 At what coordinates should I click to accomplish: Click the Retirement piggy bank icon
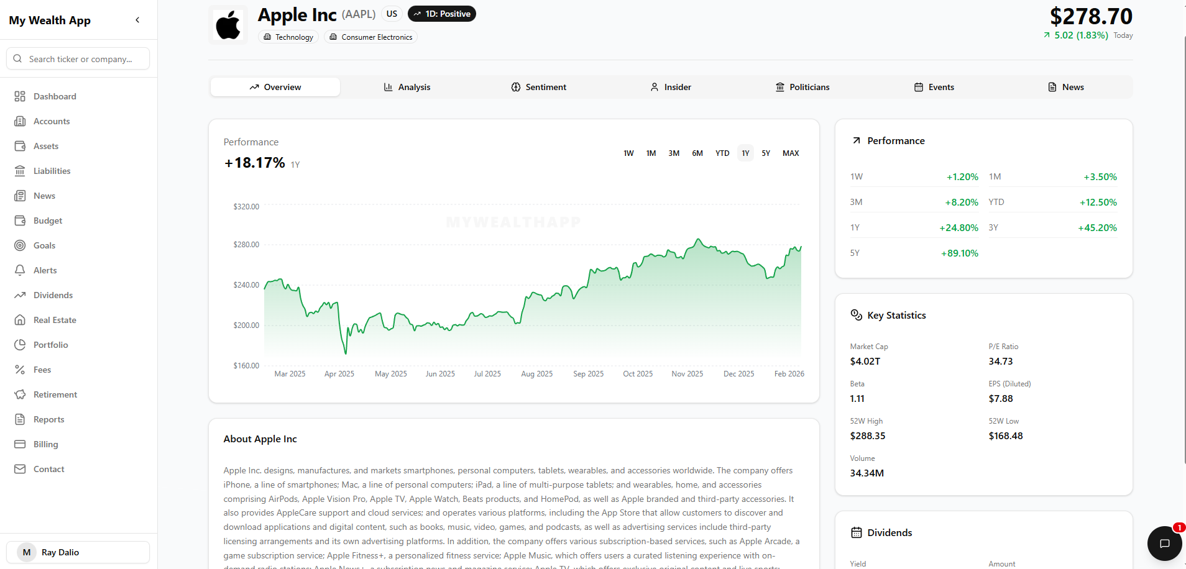(x=20, y=394)
